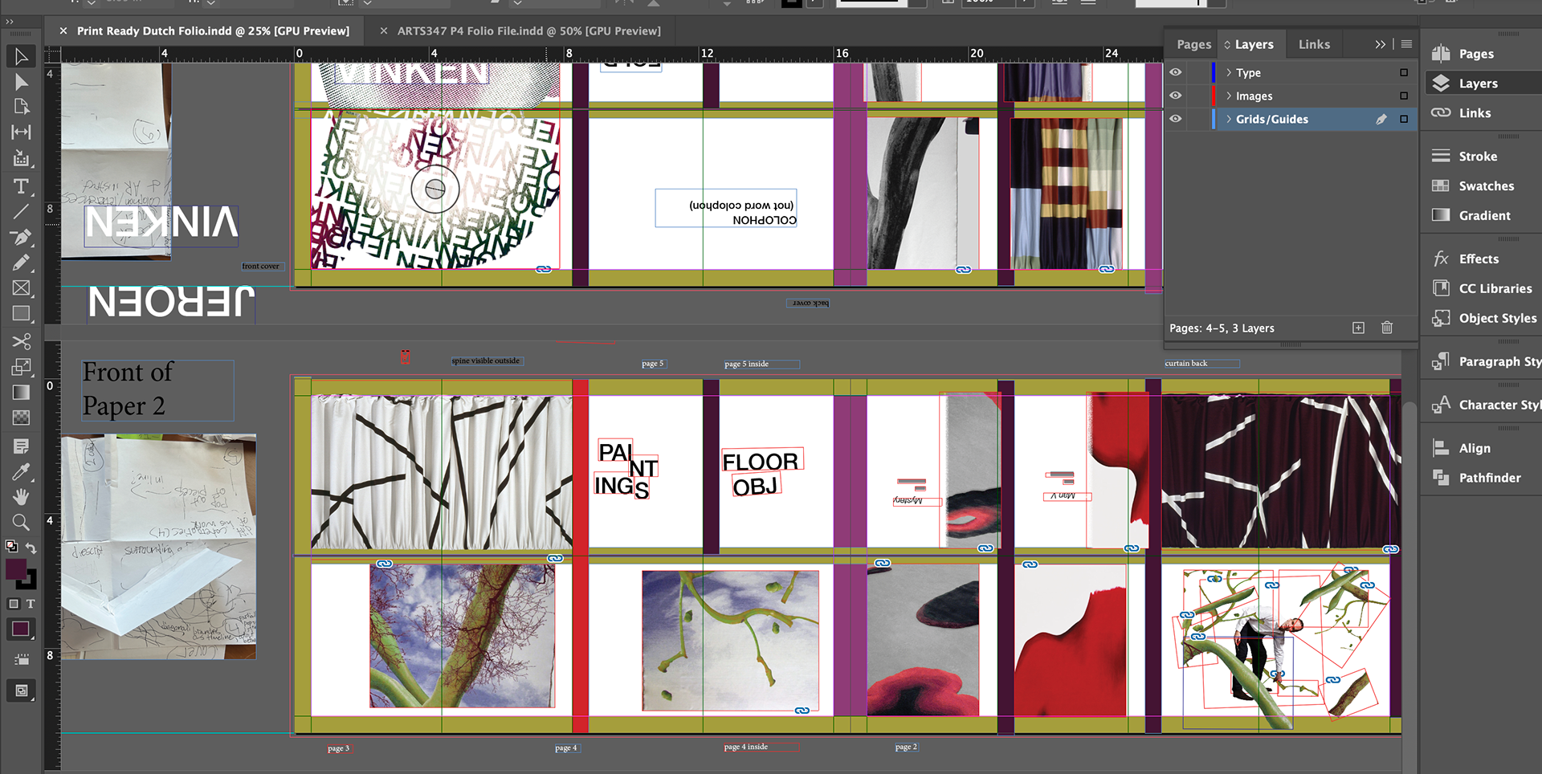Select the Rectangle tool

(22, 314)
